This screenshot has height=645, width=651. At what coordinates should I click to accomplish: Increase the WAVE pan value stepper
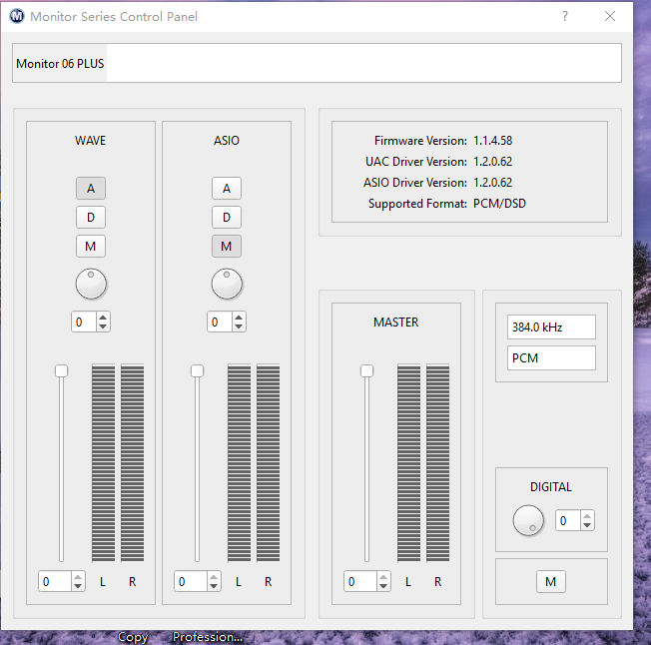pos(103,317)
